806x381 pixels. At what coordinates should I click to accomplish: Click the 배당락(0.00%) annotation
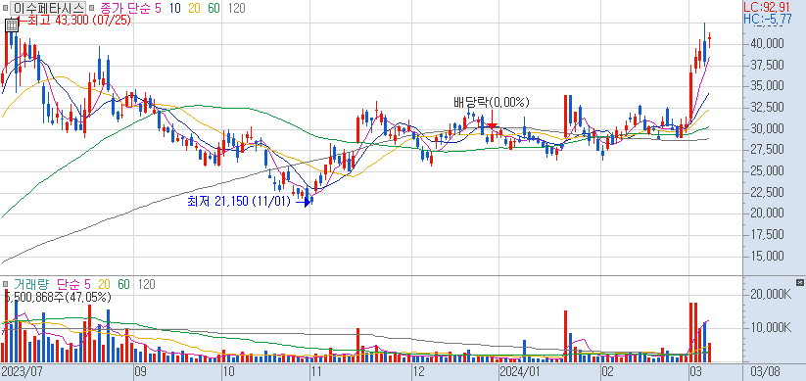pos(491,102)
